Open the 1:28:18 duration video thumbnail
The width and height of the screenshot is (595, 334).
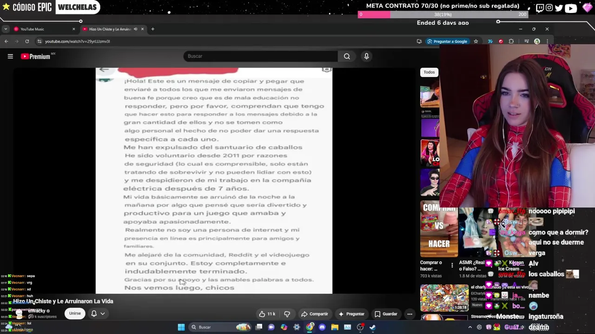[x=444, y=298]
